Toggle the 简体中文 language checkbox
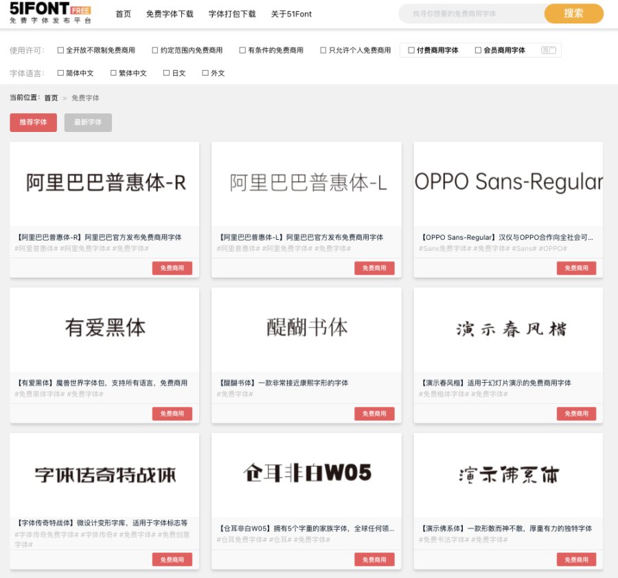Viewport: 618px width, 578px height. tap(61, 73)
